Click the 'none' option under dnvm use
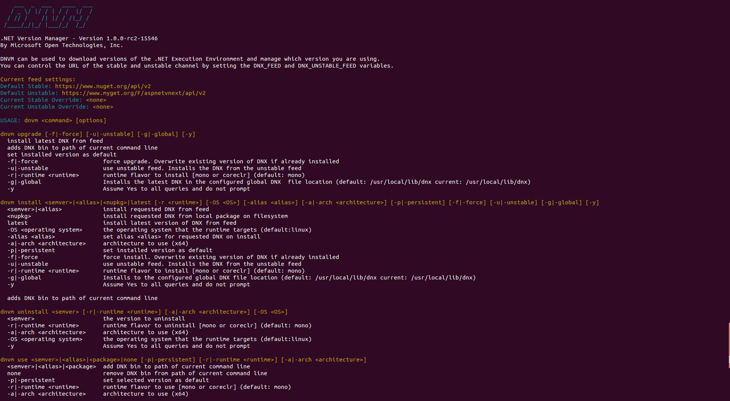Screen dimensions: 730x401 point(14,373)
